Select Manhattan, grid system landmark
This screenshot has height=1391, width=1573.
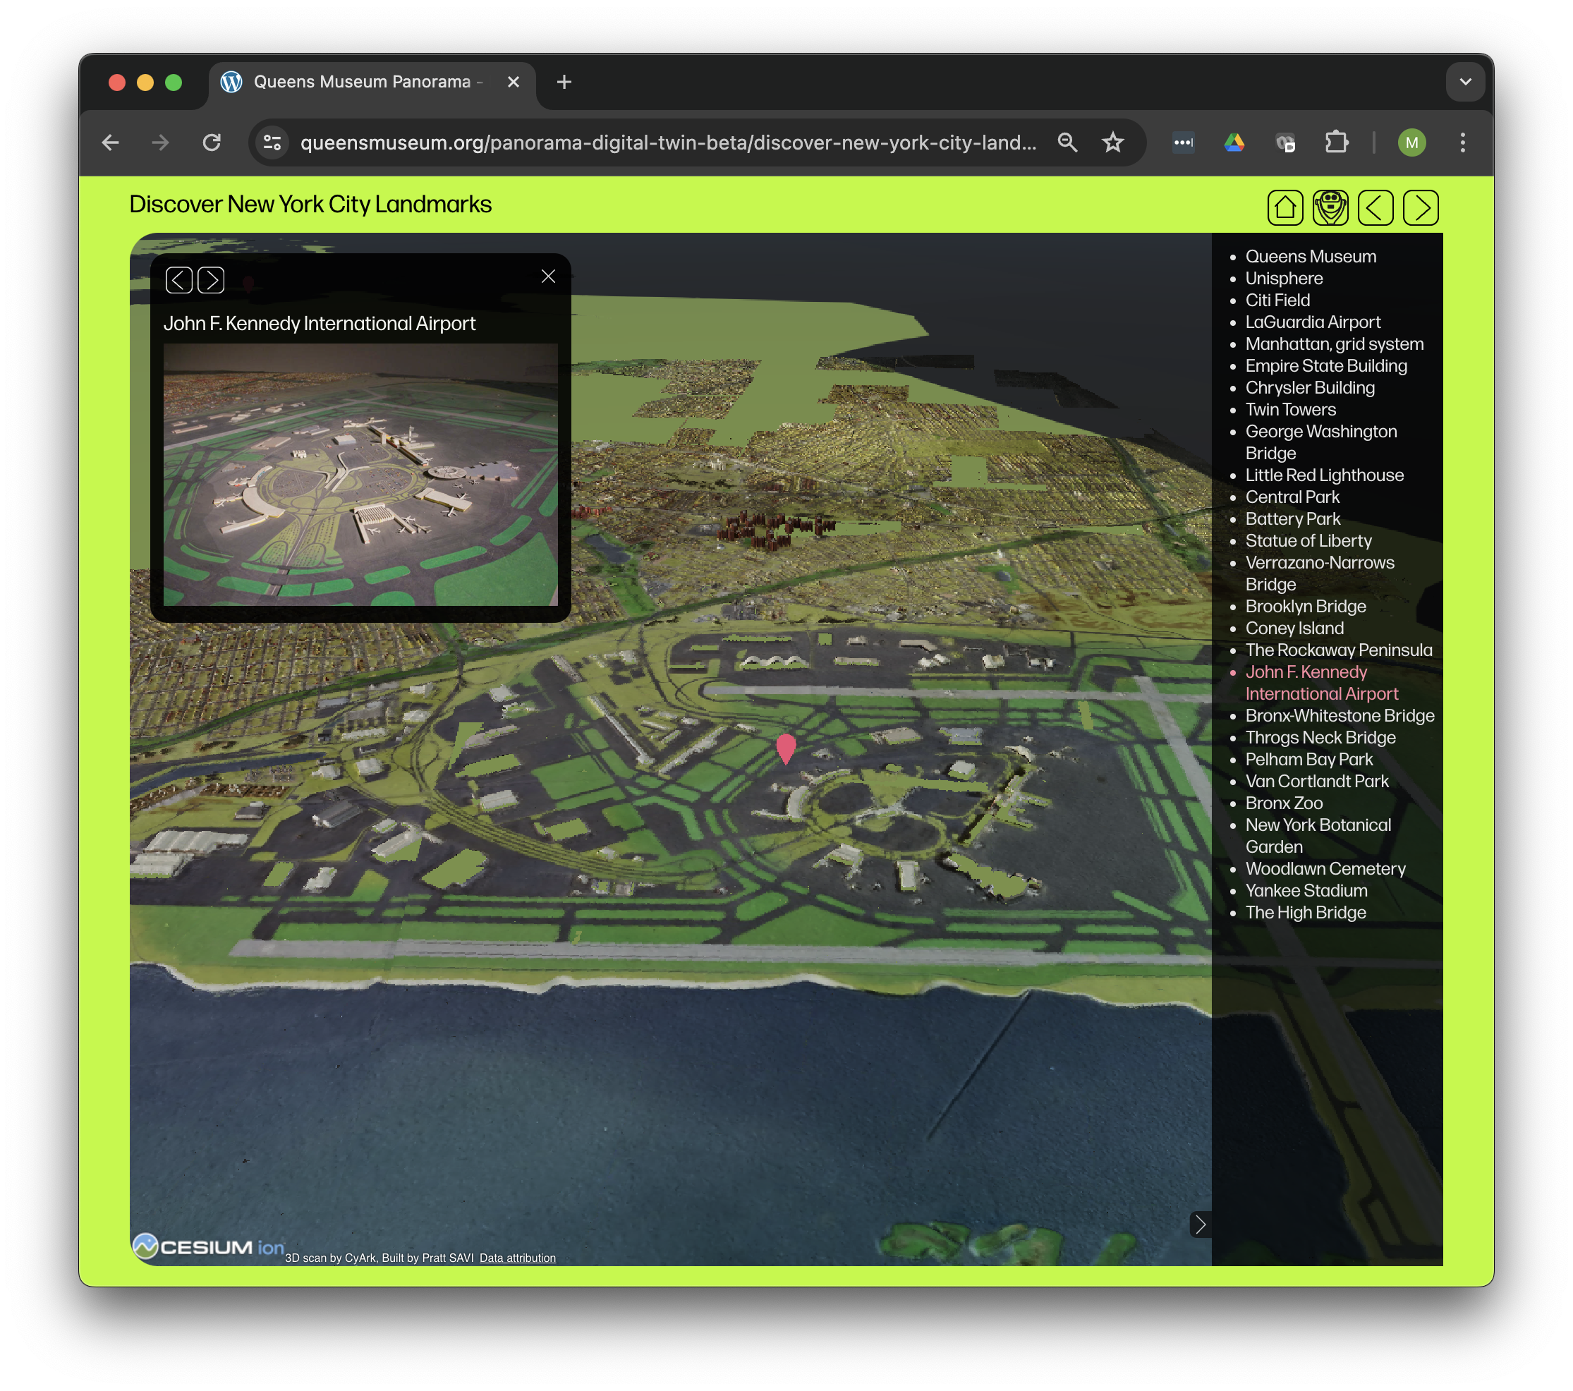click(1334, 344)
